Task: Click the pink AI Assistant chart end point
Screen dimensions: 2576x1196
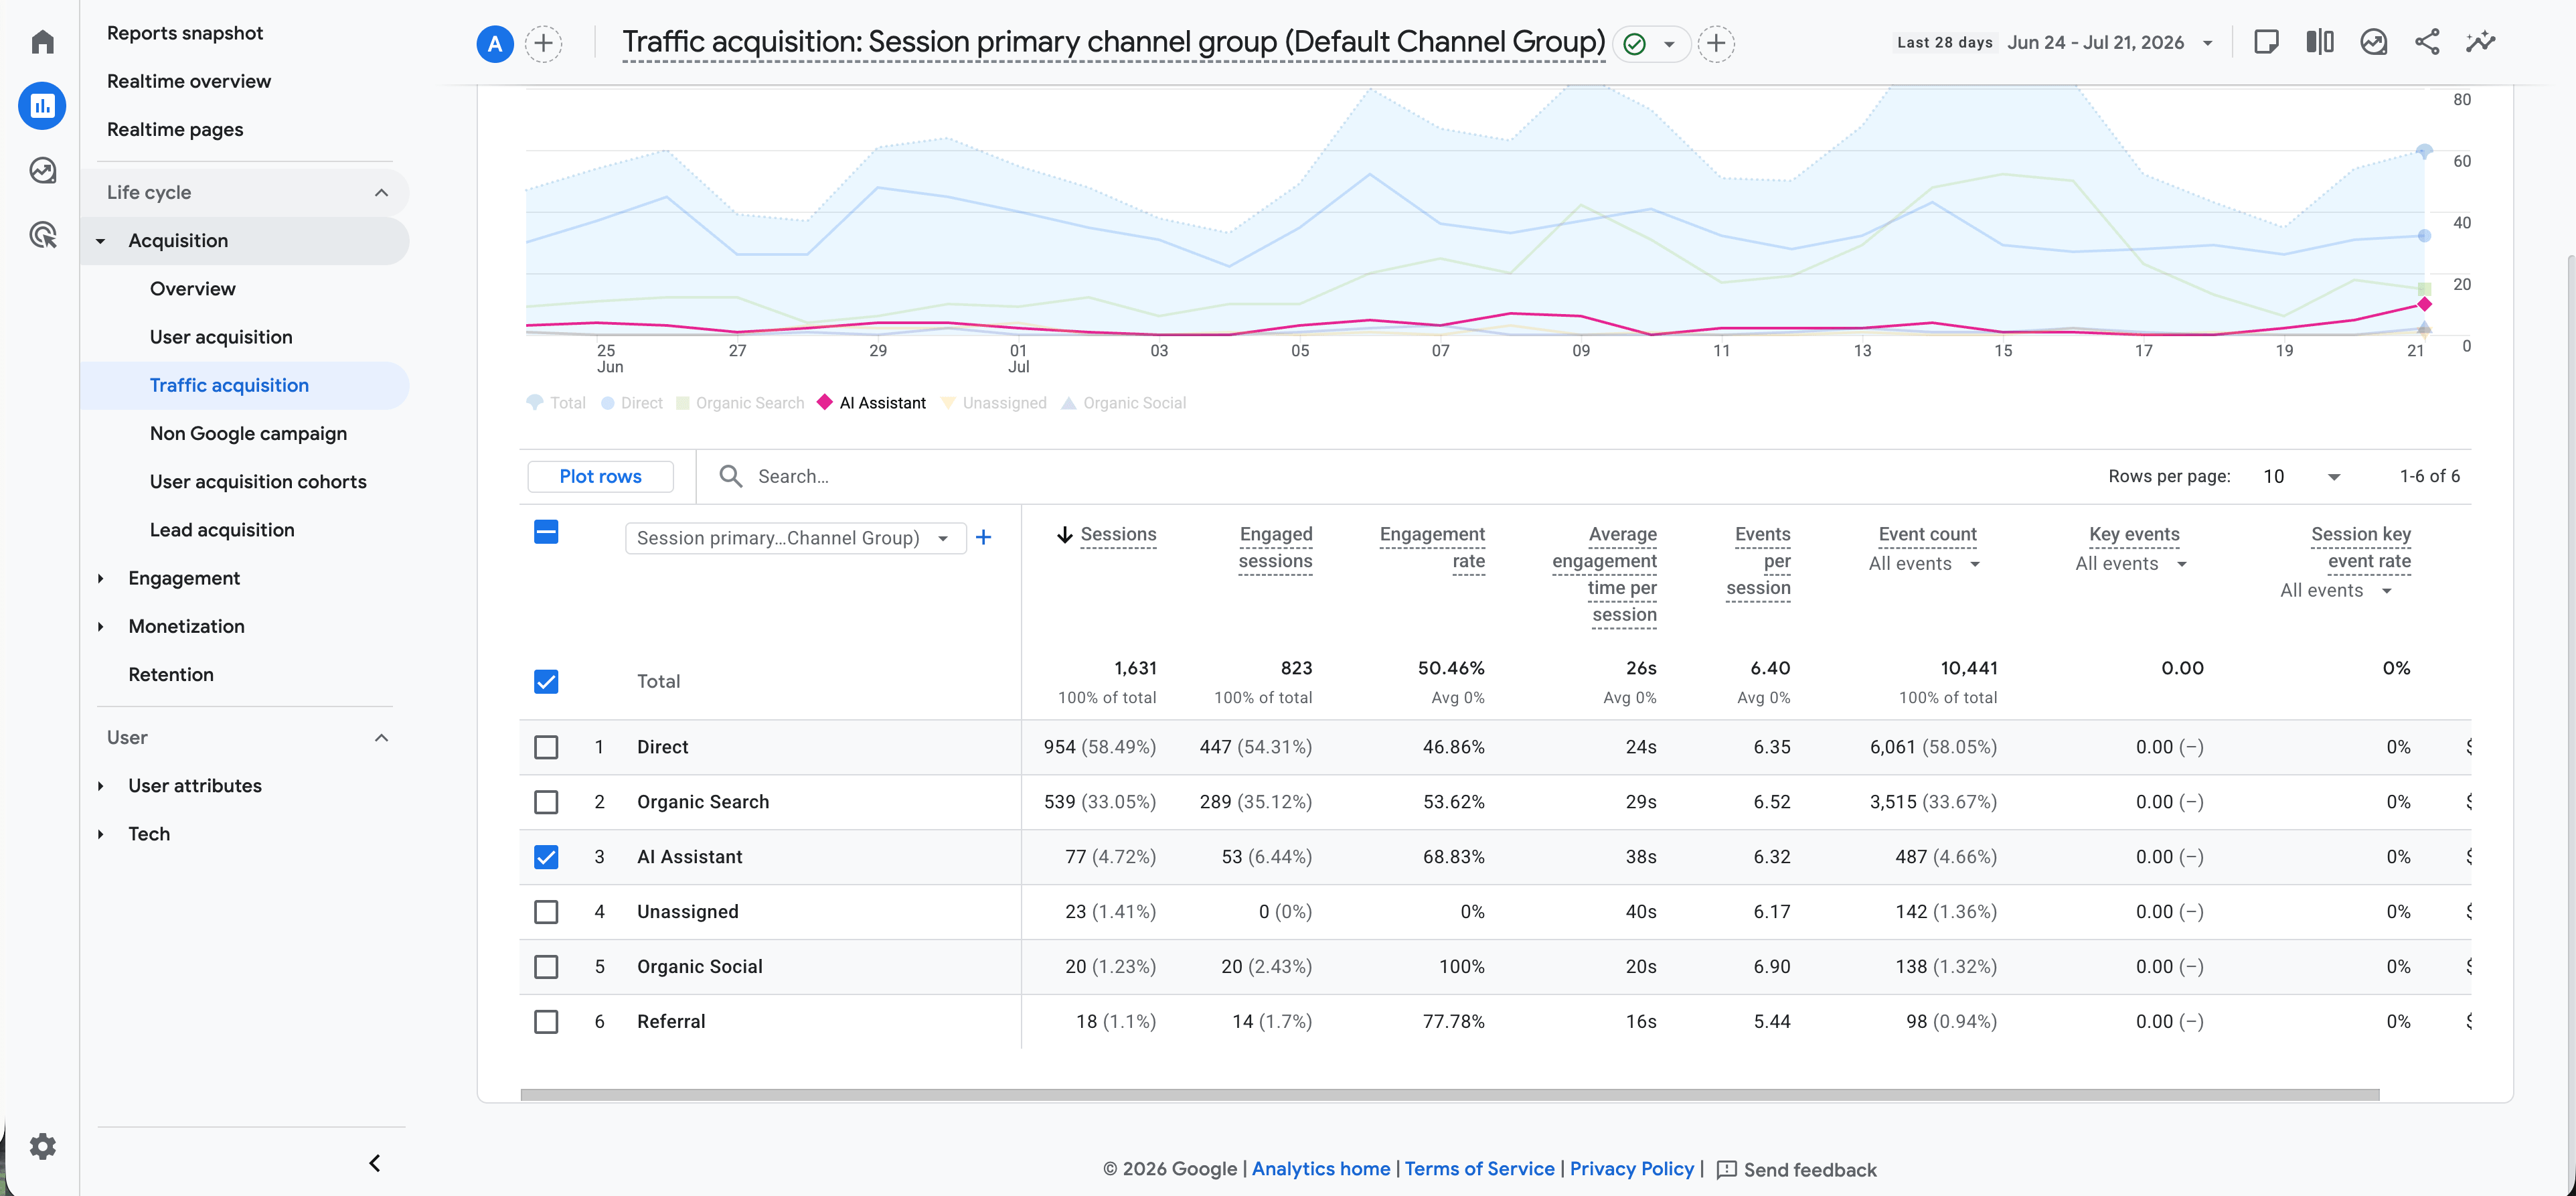Action: (2424, 304)
